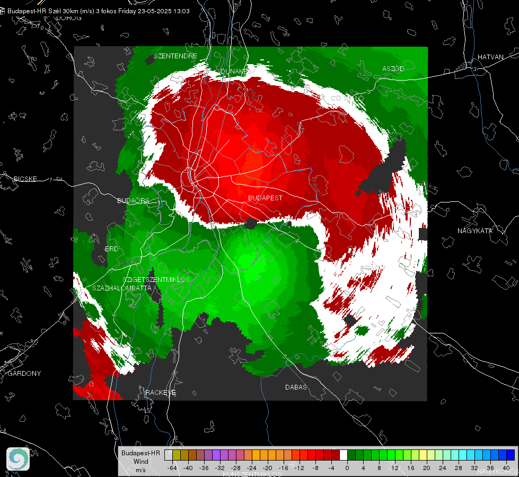Click the -8 value on the legend scale
The image size is (519, 477).
tap(315, 468)
